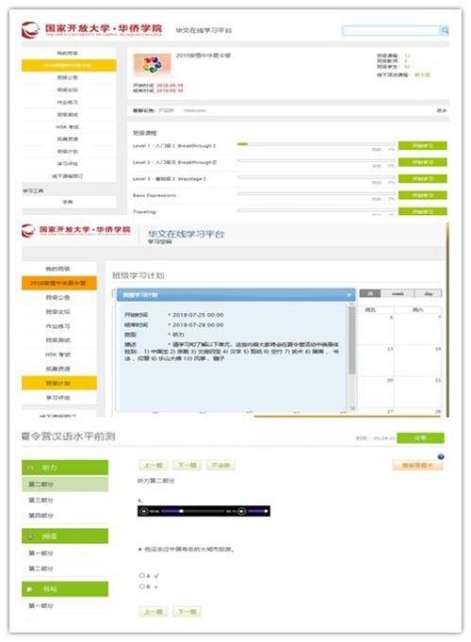This screenshot has width=471, height=642.
Task: Click the camp course thumbnail image
Action: tap(152, 65)
